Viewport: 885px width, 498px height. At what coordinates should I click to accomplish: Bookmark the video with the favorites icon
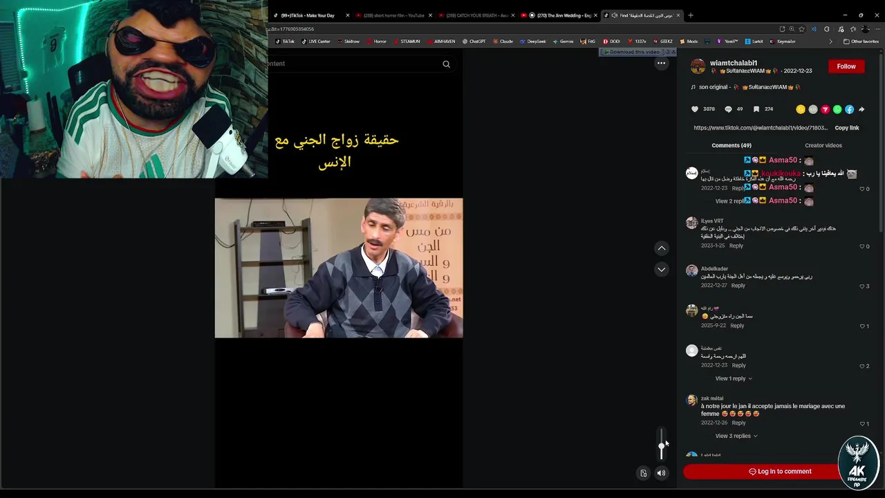pos(756,109)
